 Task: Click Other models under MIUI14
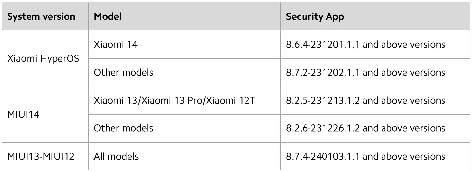184,128
